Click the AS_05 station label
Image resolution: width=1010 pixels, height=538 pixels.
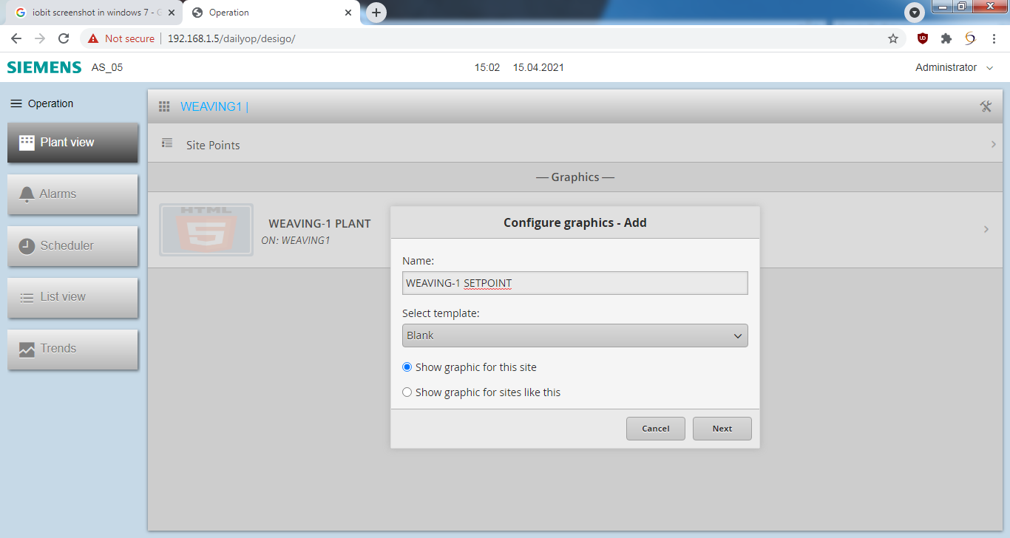click(x=107, y=67)
